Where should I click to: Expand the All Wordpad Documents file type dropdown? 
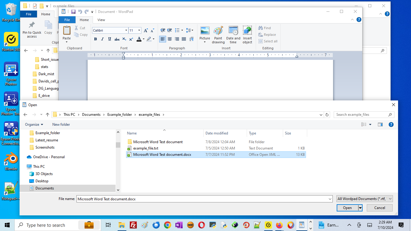(390, 199)
